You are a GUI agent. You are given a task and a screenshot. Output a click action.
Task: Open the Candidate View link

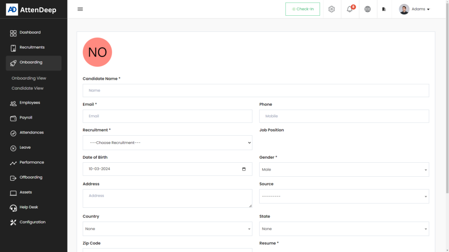28,88
